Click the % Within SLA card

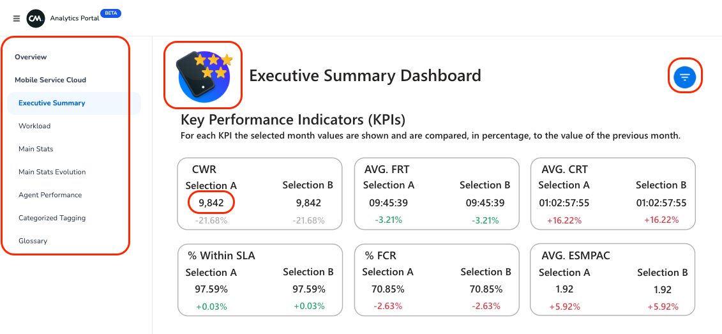260,280
